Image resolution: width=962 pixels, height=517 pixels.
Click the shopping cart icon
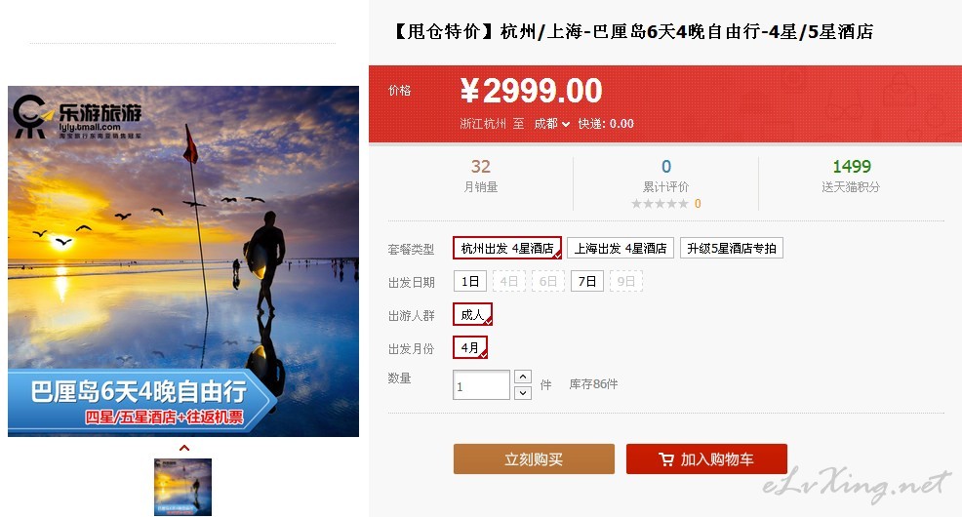click(x=666, y=459)
